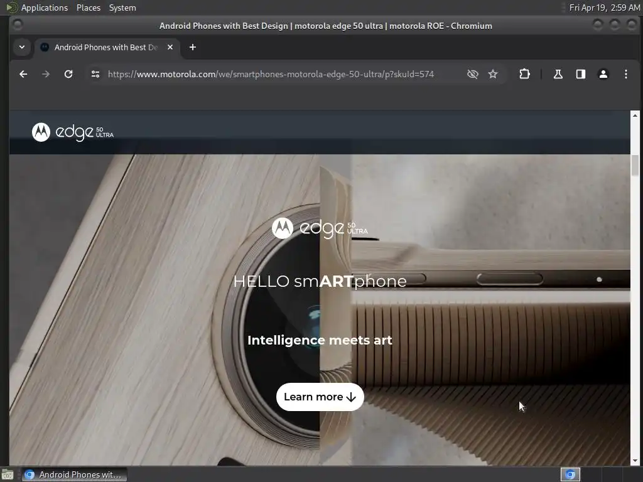Click the scrollbar down arrow

(635, 461)
